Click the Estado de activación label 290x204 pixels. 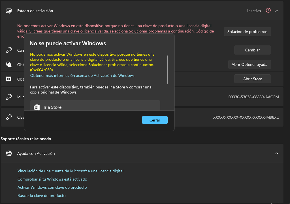pos(35,11)
